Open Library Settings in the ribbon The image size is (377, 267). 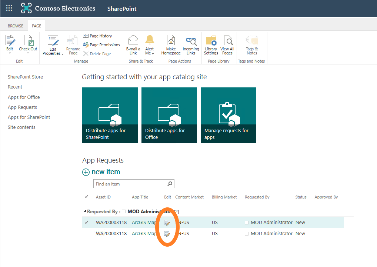pos(211,41)
